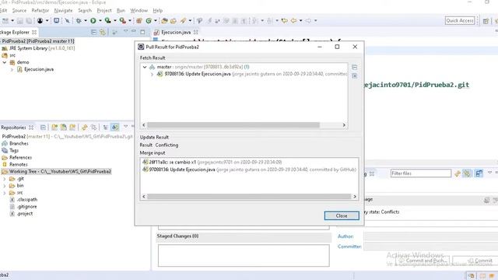This screenshot has width=498, height=280.
Task: Click Merge input horizontal scrollbar thumb
Action: coord(249,197)
